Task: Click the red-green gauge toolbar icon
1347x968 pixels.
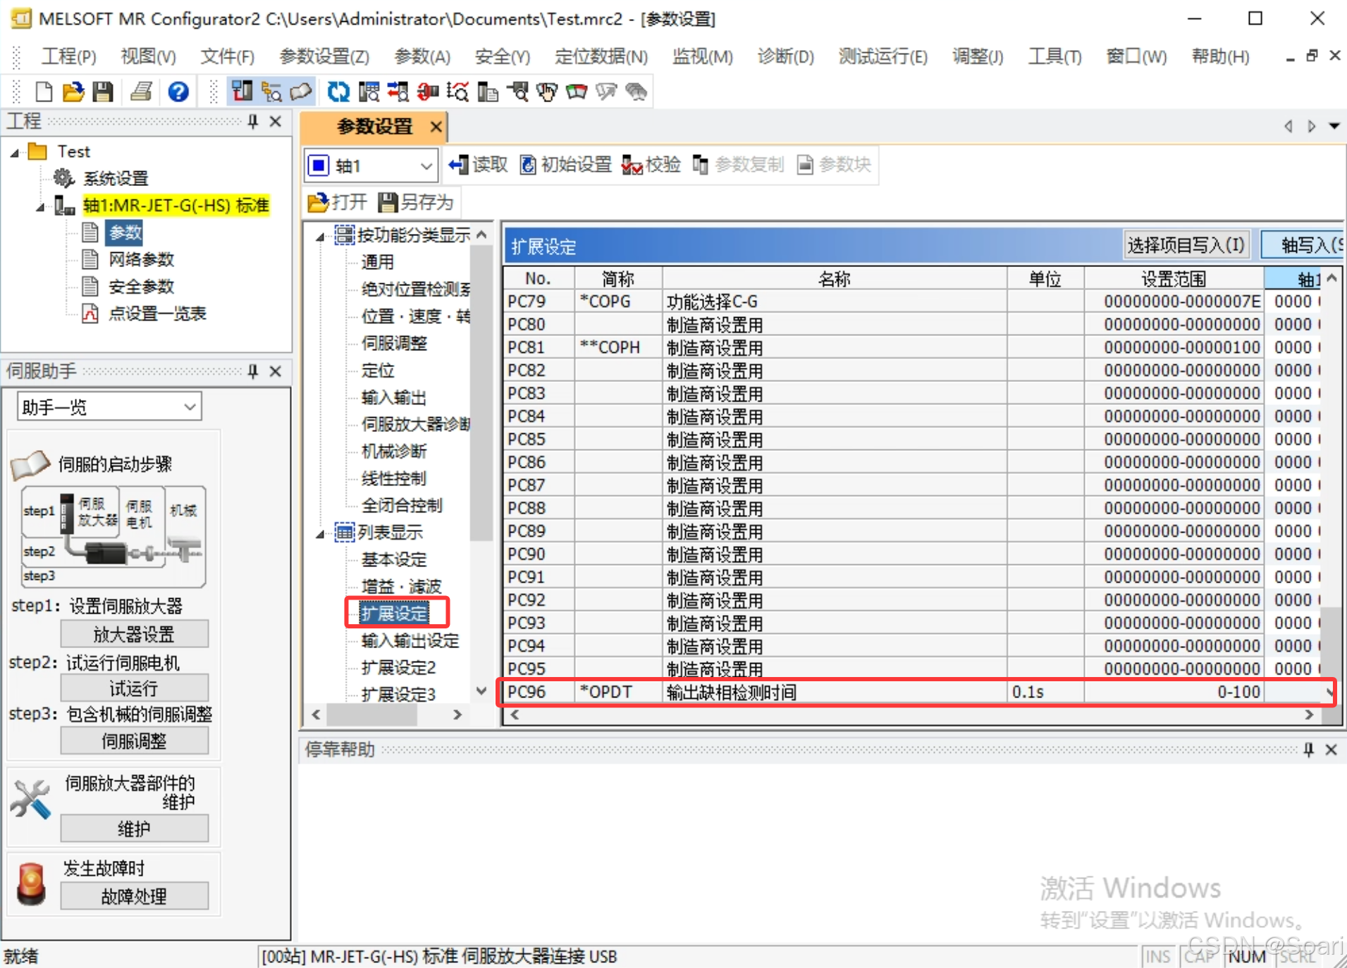Action: coord(576,92)
